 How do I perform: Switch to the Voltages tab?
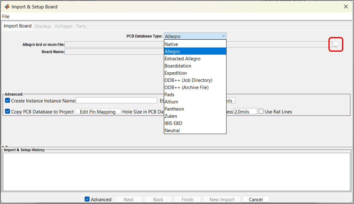[x=63, y=26]
